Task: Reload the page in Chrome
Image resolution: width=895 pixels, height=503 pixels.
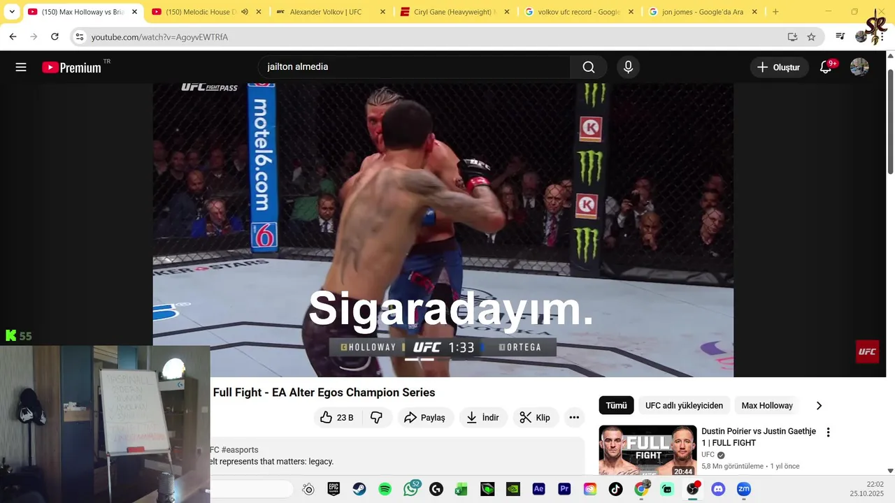Action: [55, 37]
